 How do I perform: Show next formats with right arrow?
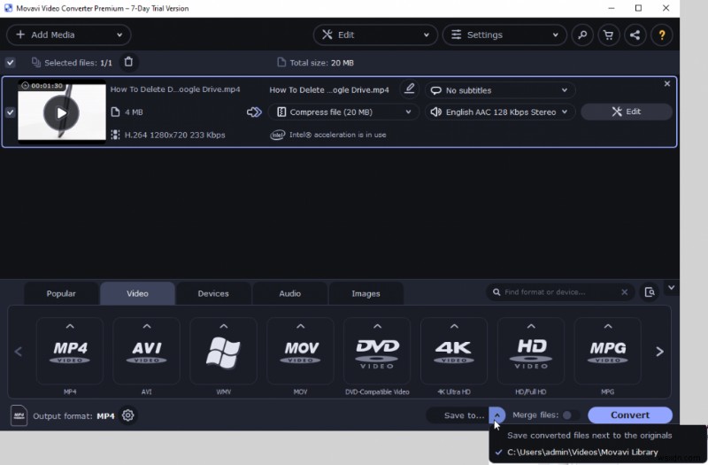tap(659, 352)
